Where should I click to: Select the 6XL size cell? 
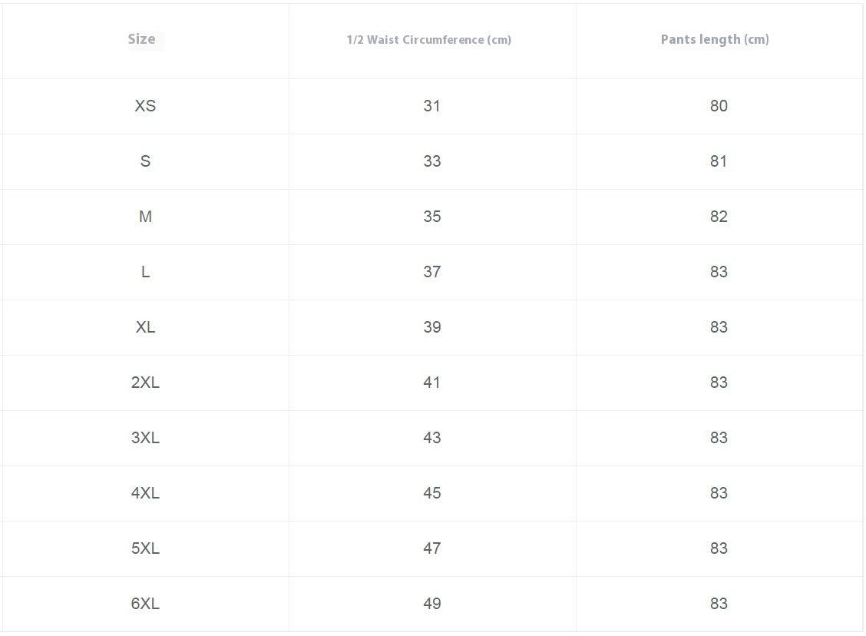pyautogui.click(x=145, y=604)
